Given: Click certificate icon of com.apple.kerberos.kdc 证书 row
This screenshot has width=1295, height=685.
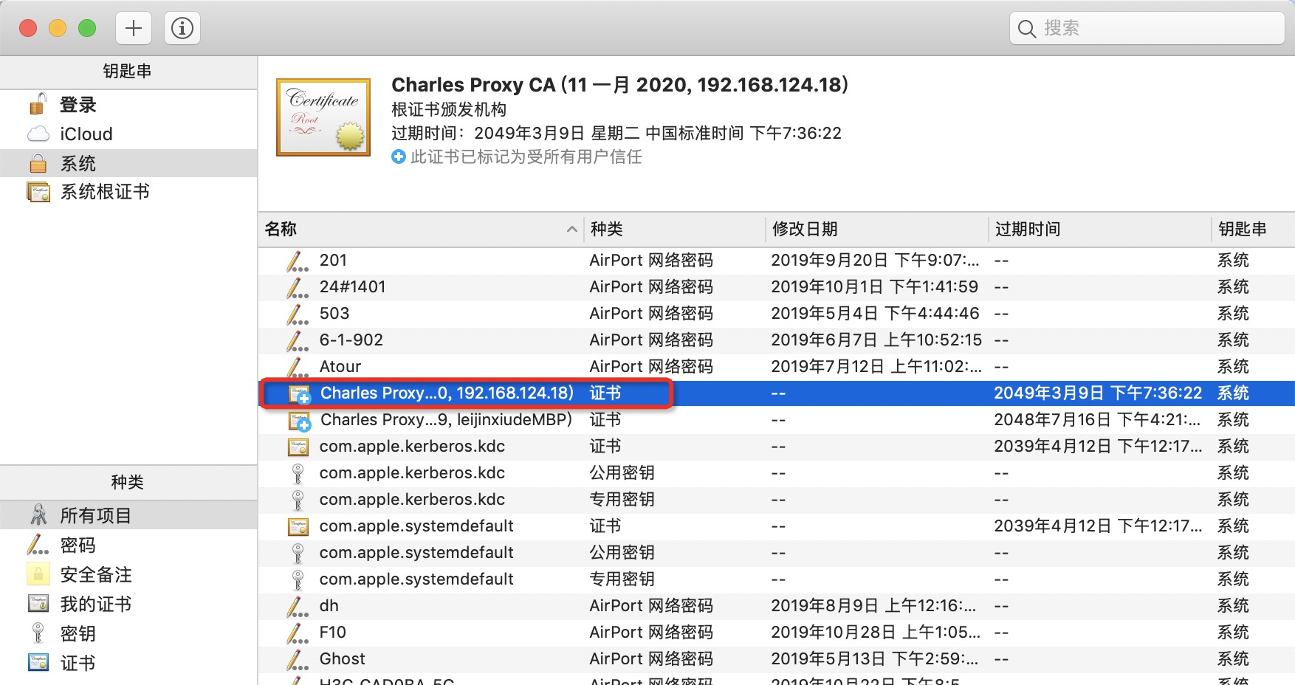Looking at the screenshot, I should [298, 447].
